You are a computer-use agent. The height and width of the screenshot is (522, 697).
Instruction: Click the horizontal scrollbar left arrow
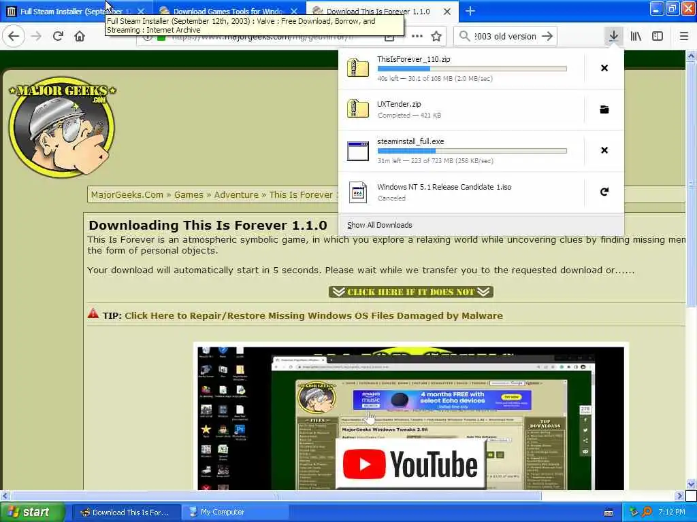pos(5,495)
